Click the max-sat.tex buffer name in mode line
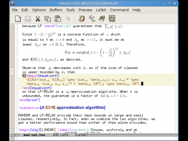Viewport: 188px width, 141px height. 34,135
